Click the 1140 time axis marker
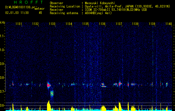175x111 pixels. coord(169,24)
